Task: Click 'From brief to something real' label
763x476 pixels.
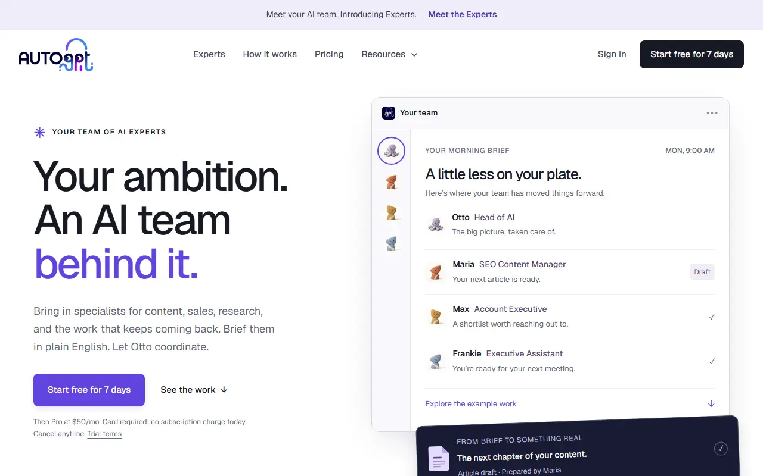Action: [x=520, y=440]
